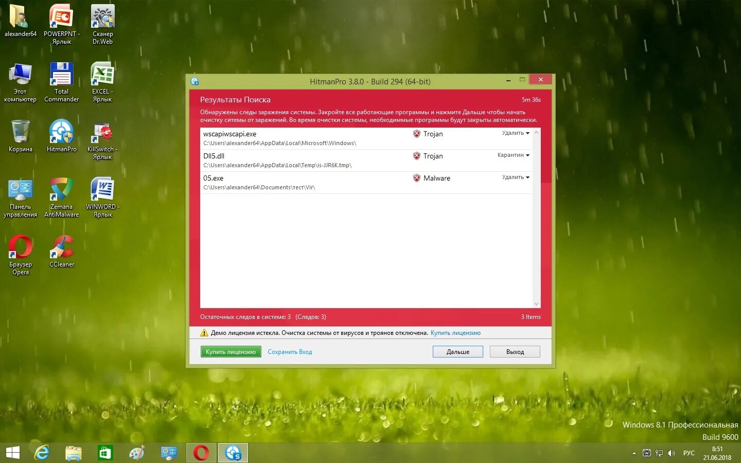The width and height of the screenshot is (741, 463).
Task: Click the Выход button
Action: (515, 352)
